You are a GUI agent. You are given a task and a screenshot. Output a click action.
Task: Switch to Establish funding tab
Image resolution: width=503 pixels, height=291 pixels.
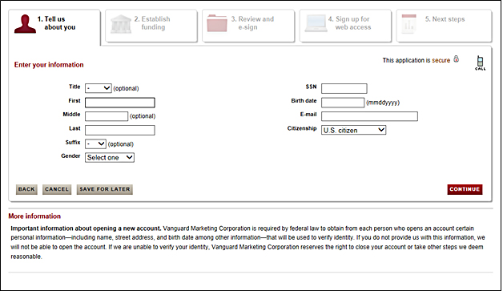pyautogui.click(x=151, y=26)
